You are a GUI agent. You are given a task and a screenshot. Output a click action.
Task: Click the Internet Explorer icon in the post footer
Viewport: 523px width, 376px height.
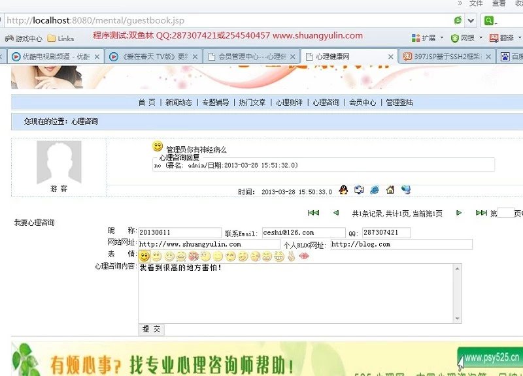(x=375, y=190)
